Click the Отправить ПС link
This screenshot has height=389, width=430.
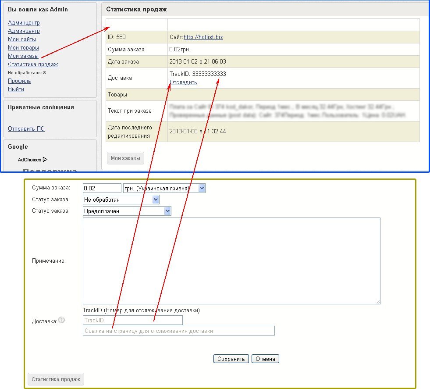pyautogui.click(x=26, y=129)
